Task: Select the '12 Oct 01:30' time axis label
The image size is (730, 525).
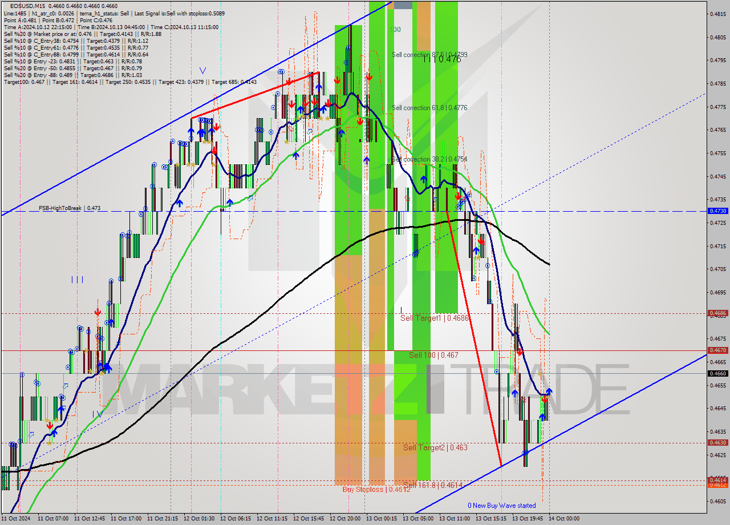Action: click(x=199, y=519)
